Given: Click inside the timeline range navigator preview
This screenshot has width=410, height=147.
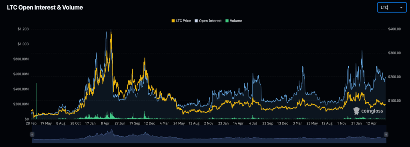Looking at the screenshot, I should 209,134.
